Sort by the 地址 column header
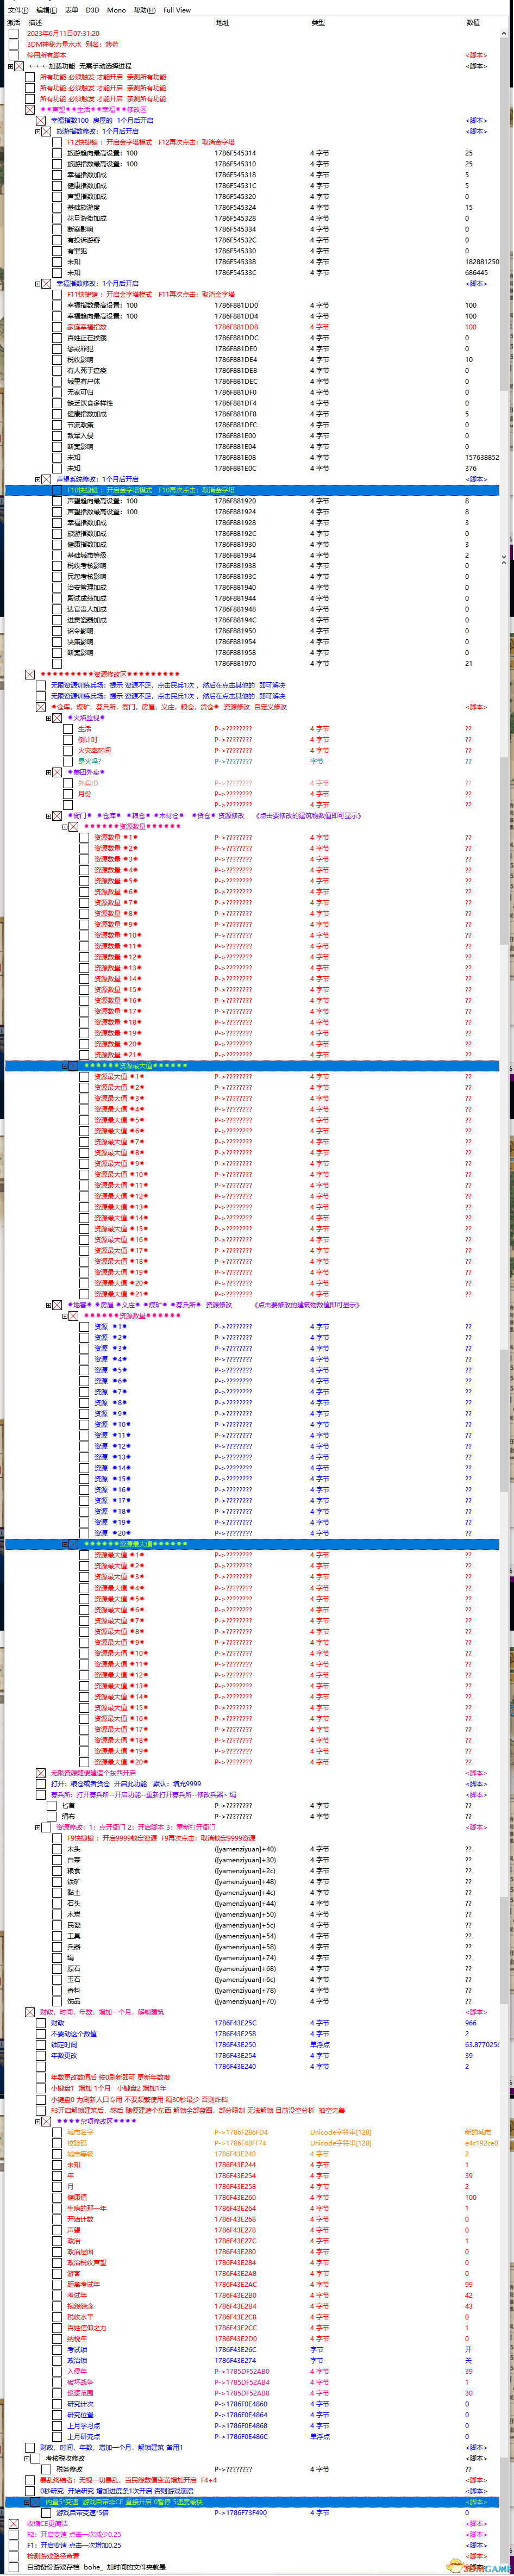This screenshot has width=514, height=2576. click(x=222, y=22)
